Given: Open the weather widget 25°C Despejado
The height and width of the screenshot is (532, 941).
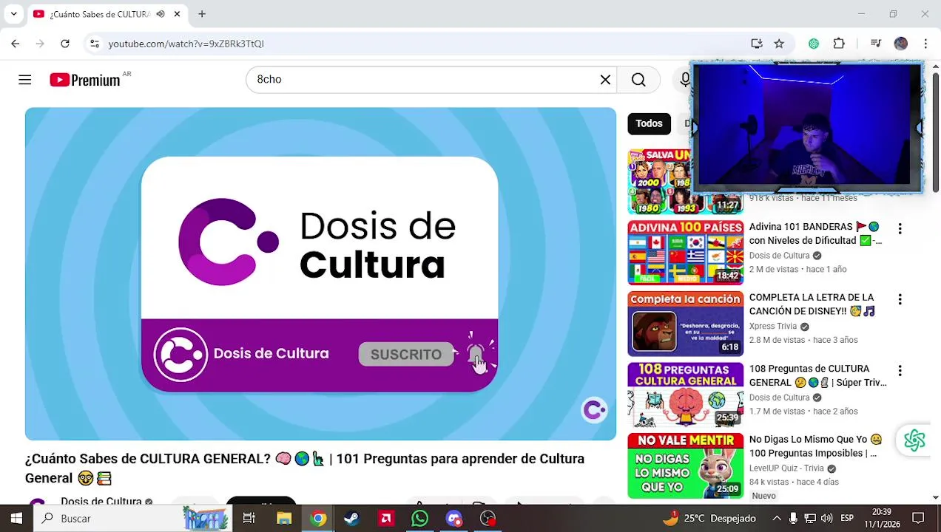Looking at the screenshot, I should [x=708, y=519].
